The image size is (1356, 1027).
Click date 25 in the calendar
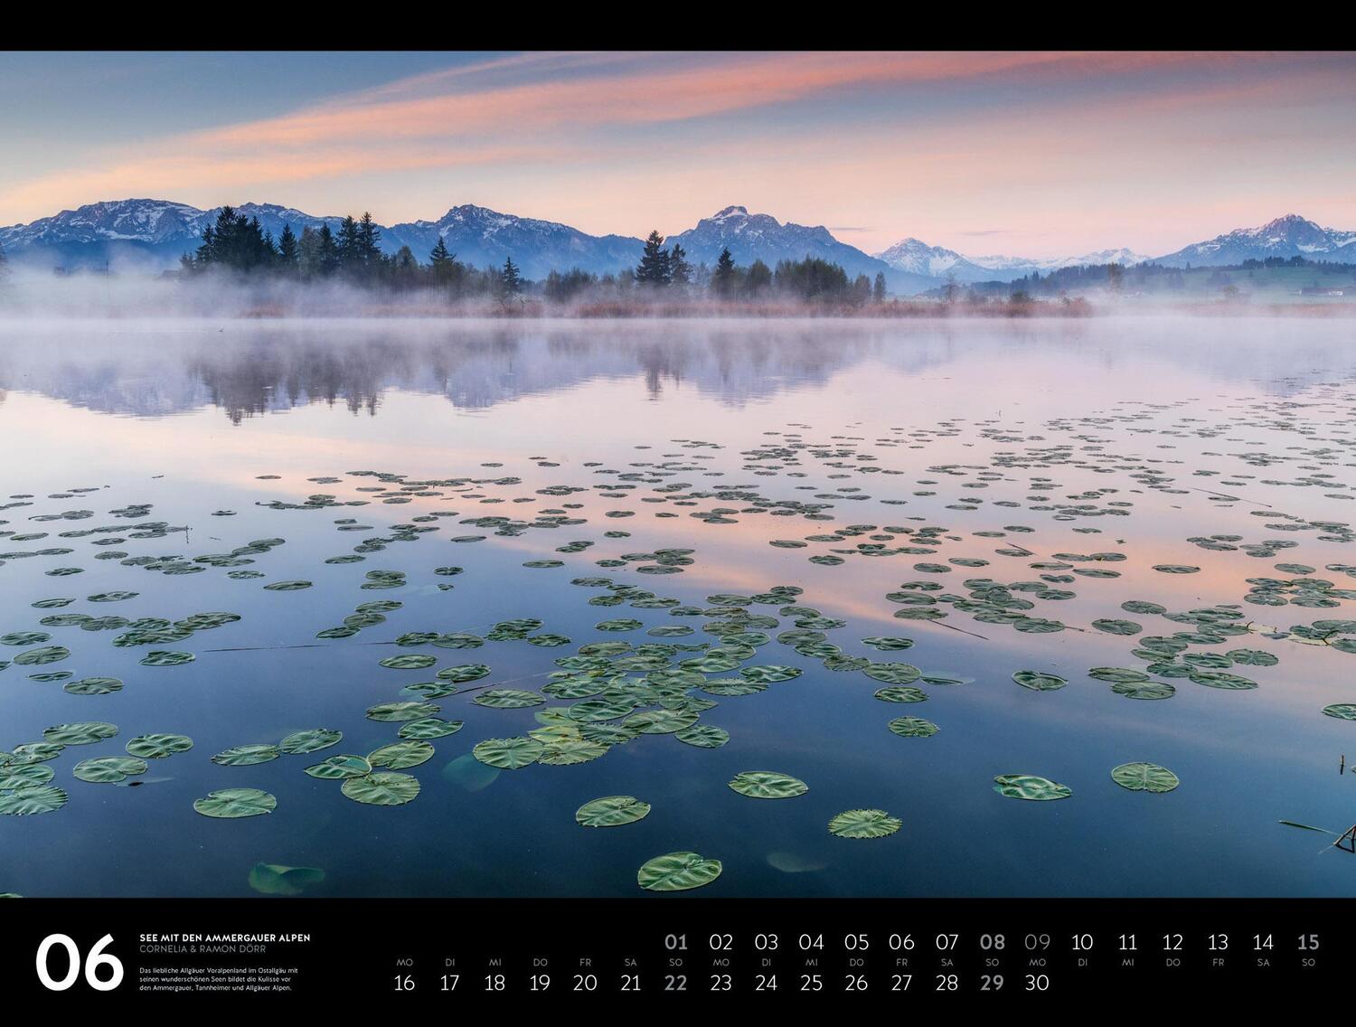811,983
